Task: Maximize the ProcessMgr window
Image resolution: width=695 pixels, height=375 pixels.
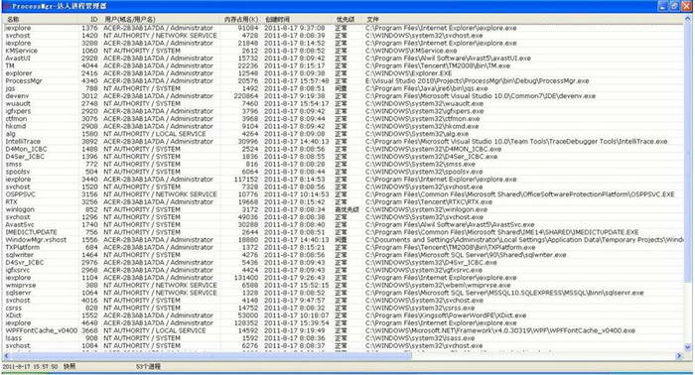Action: 674,6
